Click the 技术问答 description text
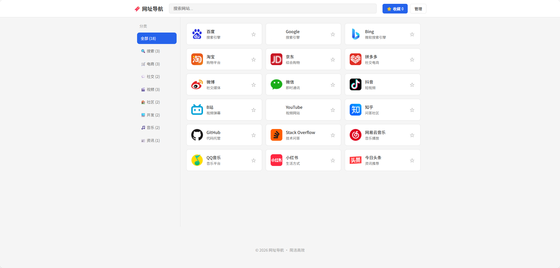 (x=293, y=138)
